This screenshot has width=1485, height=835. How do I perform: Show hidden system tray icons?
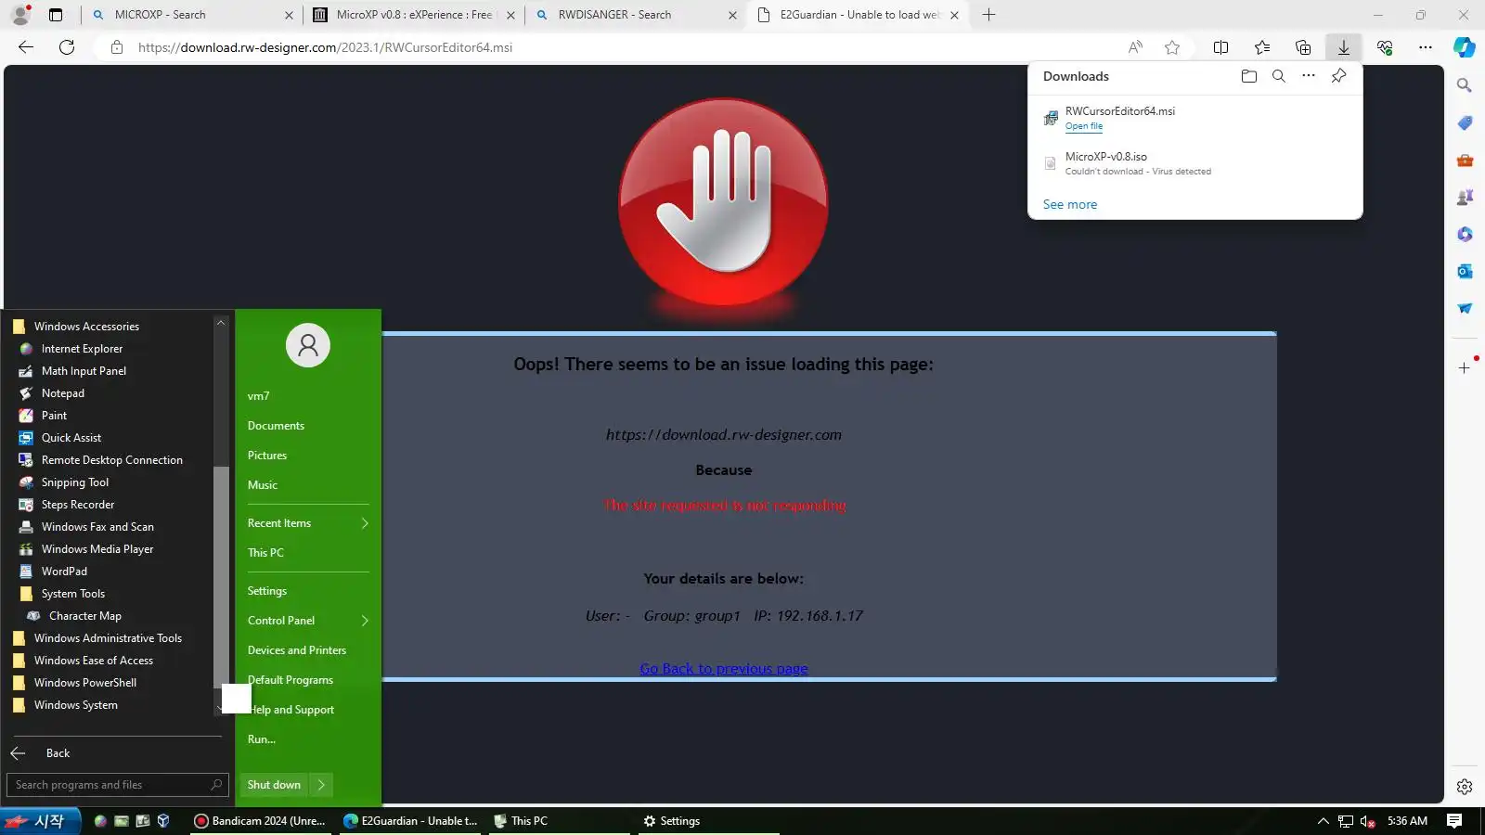coord(1324,821)
